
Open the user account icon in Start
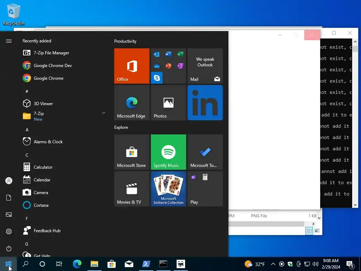click(9, 181)
